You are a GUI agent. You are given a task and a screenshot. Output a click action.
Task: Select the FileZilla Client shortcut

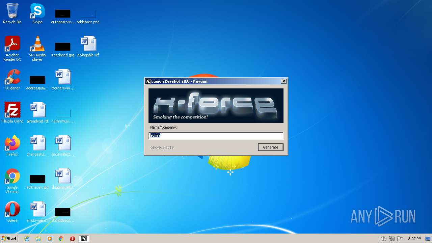(x=12, y=113)
